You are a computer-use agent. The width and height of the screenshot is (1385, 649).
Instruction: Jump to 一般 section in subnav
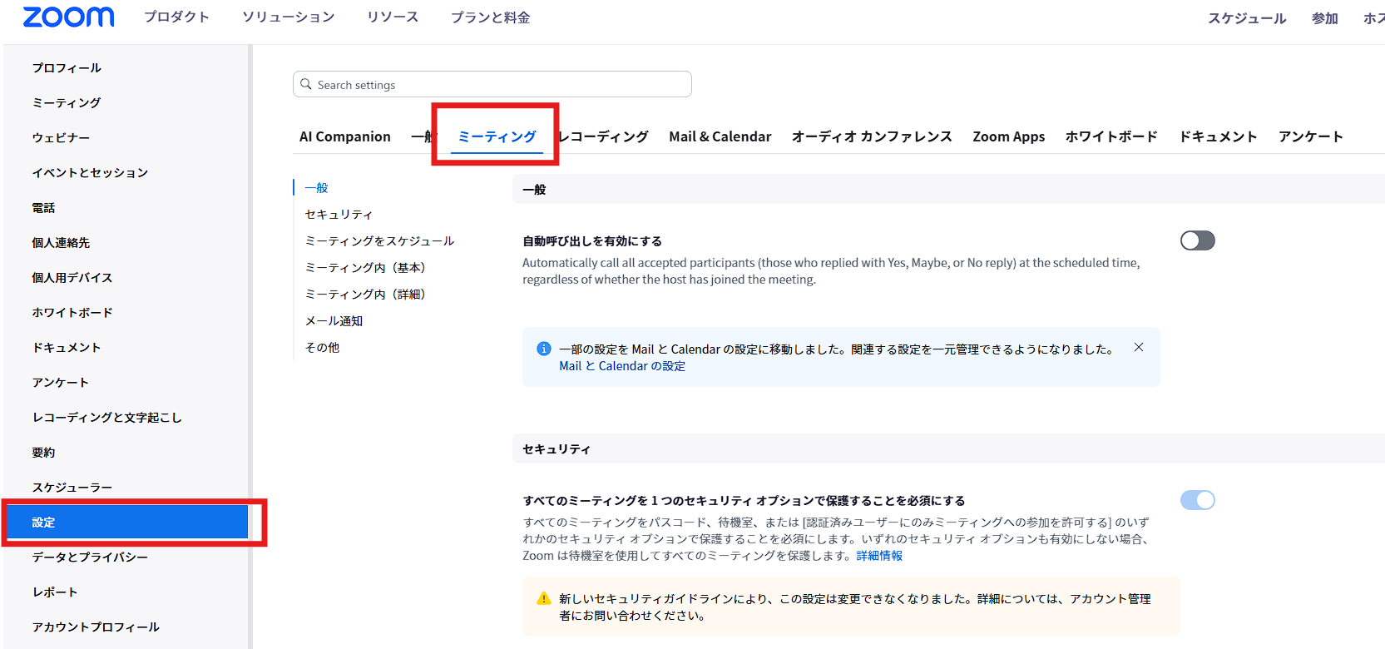(x=317, y=188)
